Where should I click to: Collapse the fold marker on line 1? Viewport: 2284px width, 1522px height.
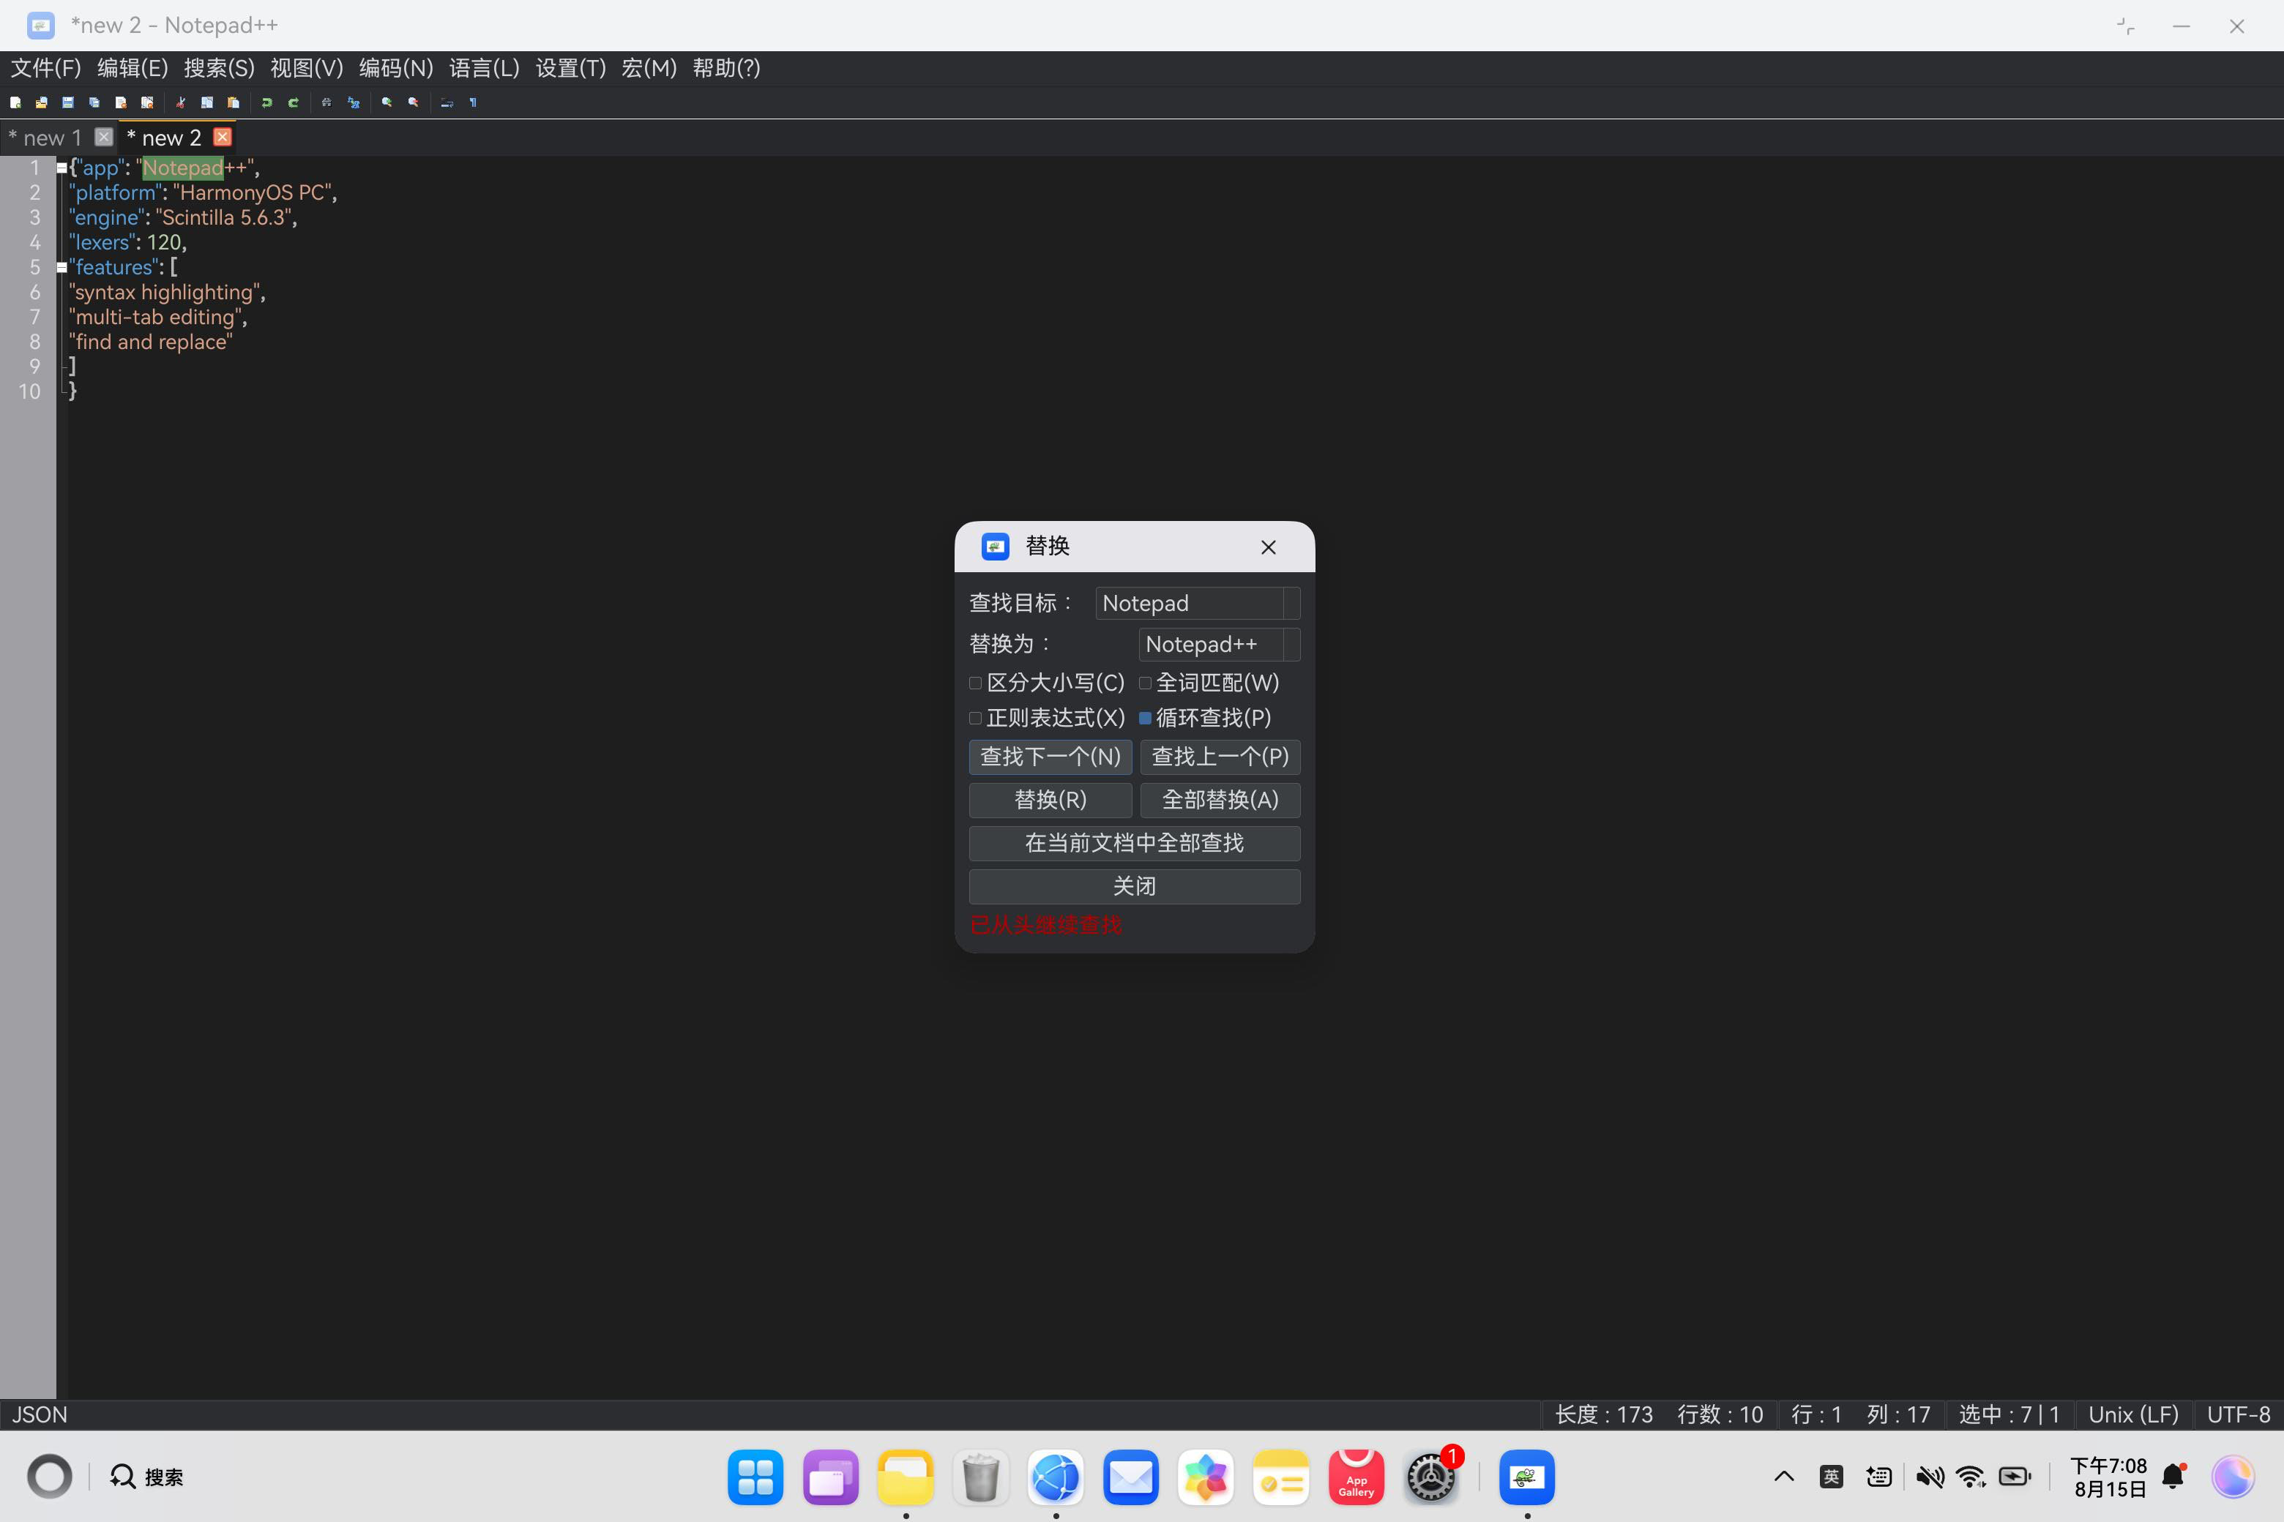tap(62, 168)
